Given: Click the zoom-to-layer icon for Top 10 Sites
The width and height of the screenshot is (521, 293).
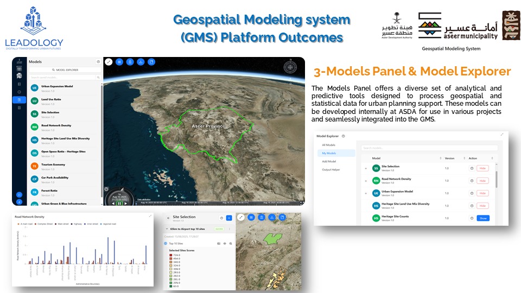Looking at the screenshot, I should [230, 244].
